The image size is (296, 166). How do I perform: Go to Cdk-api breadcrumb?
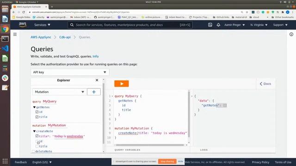(65, 37)
